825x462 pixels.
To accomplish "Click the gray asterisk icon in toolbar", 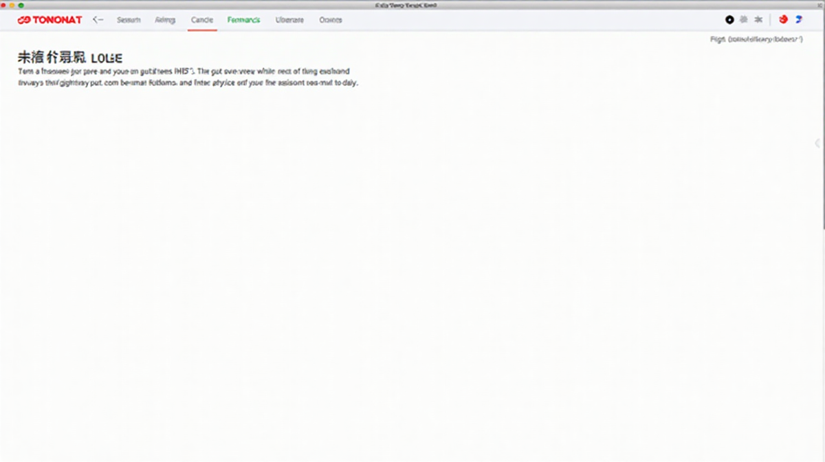I will pos(758,20).
